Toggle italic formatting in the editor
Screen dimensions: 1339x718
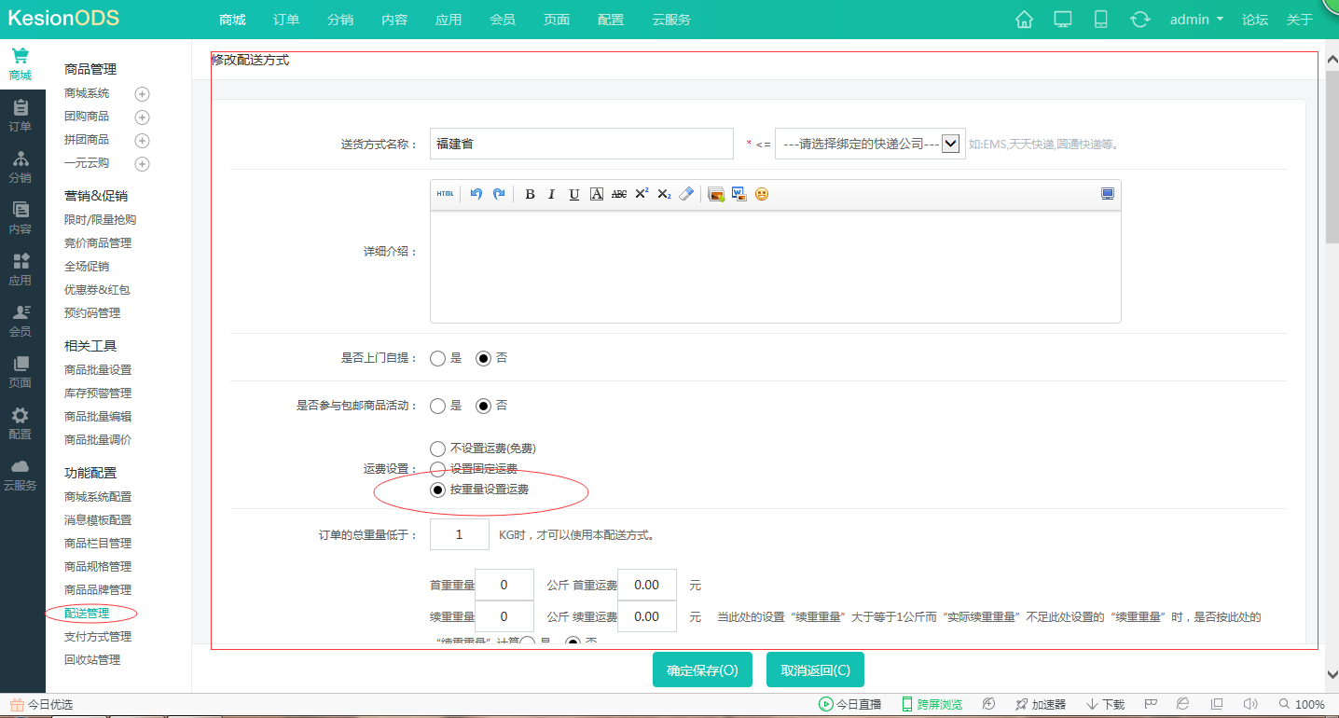(552, 194)
